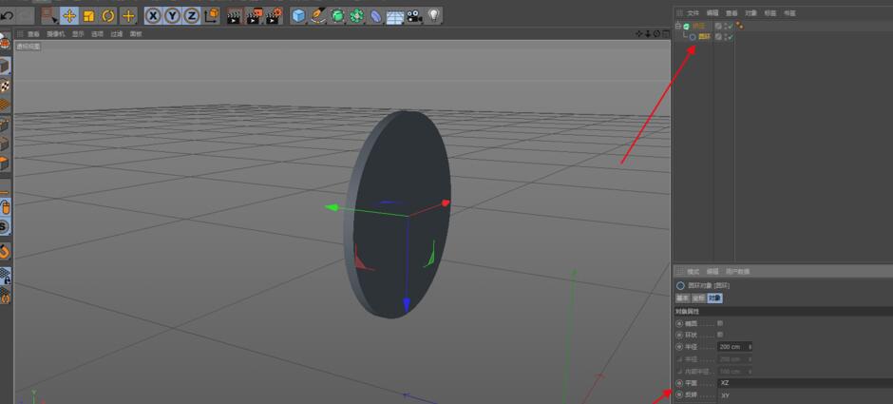Toggle the Y axis lock
The width and height of the screenshot is (893, 404).
[x=172, y=15]
